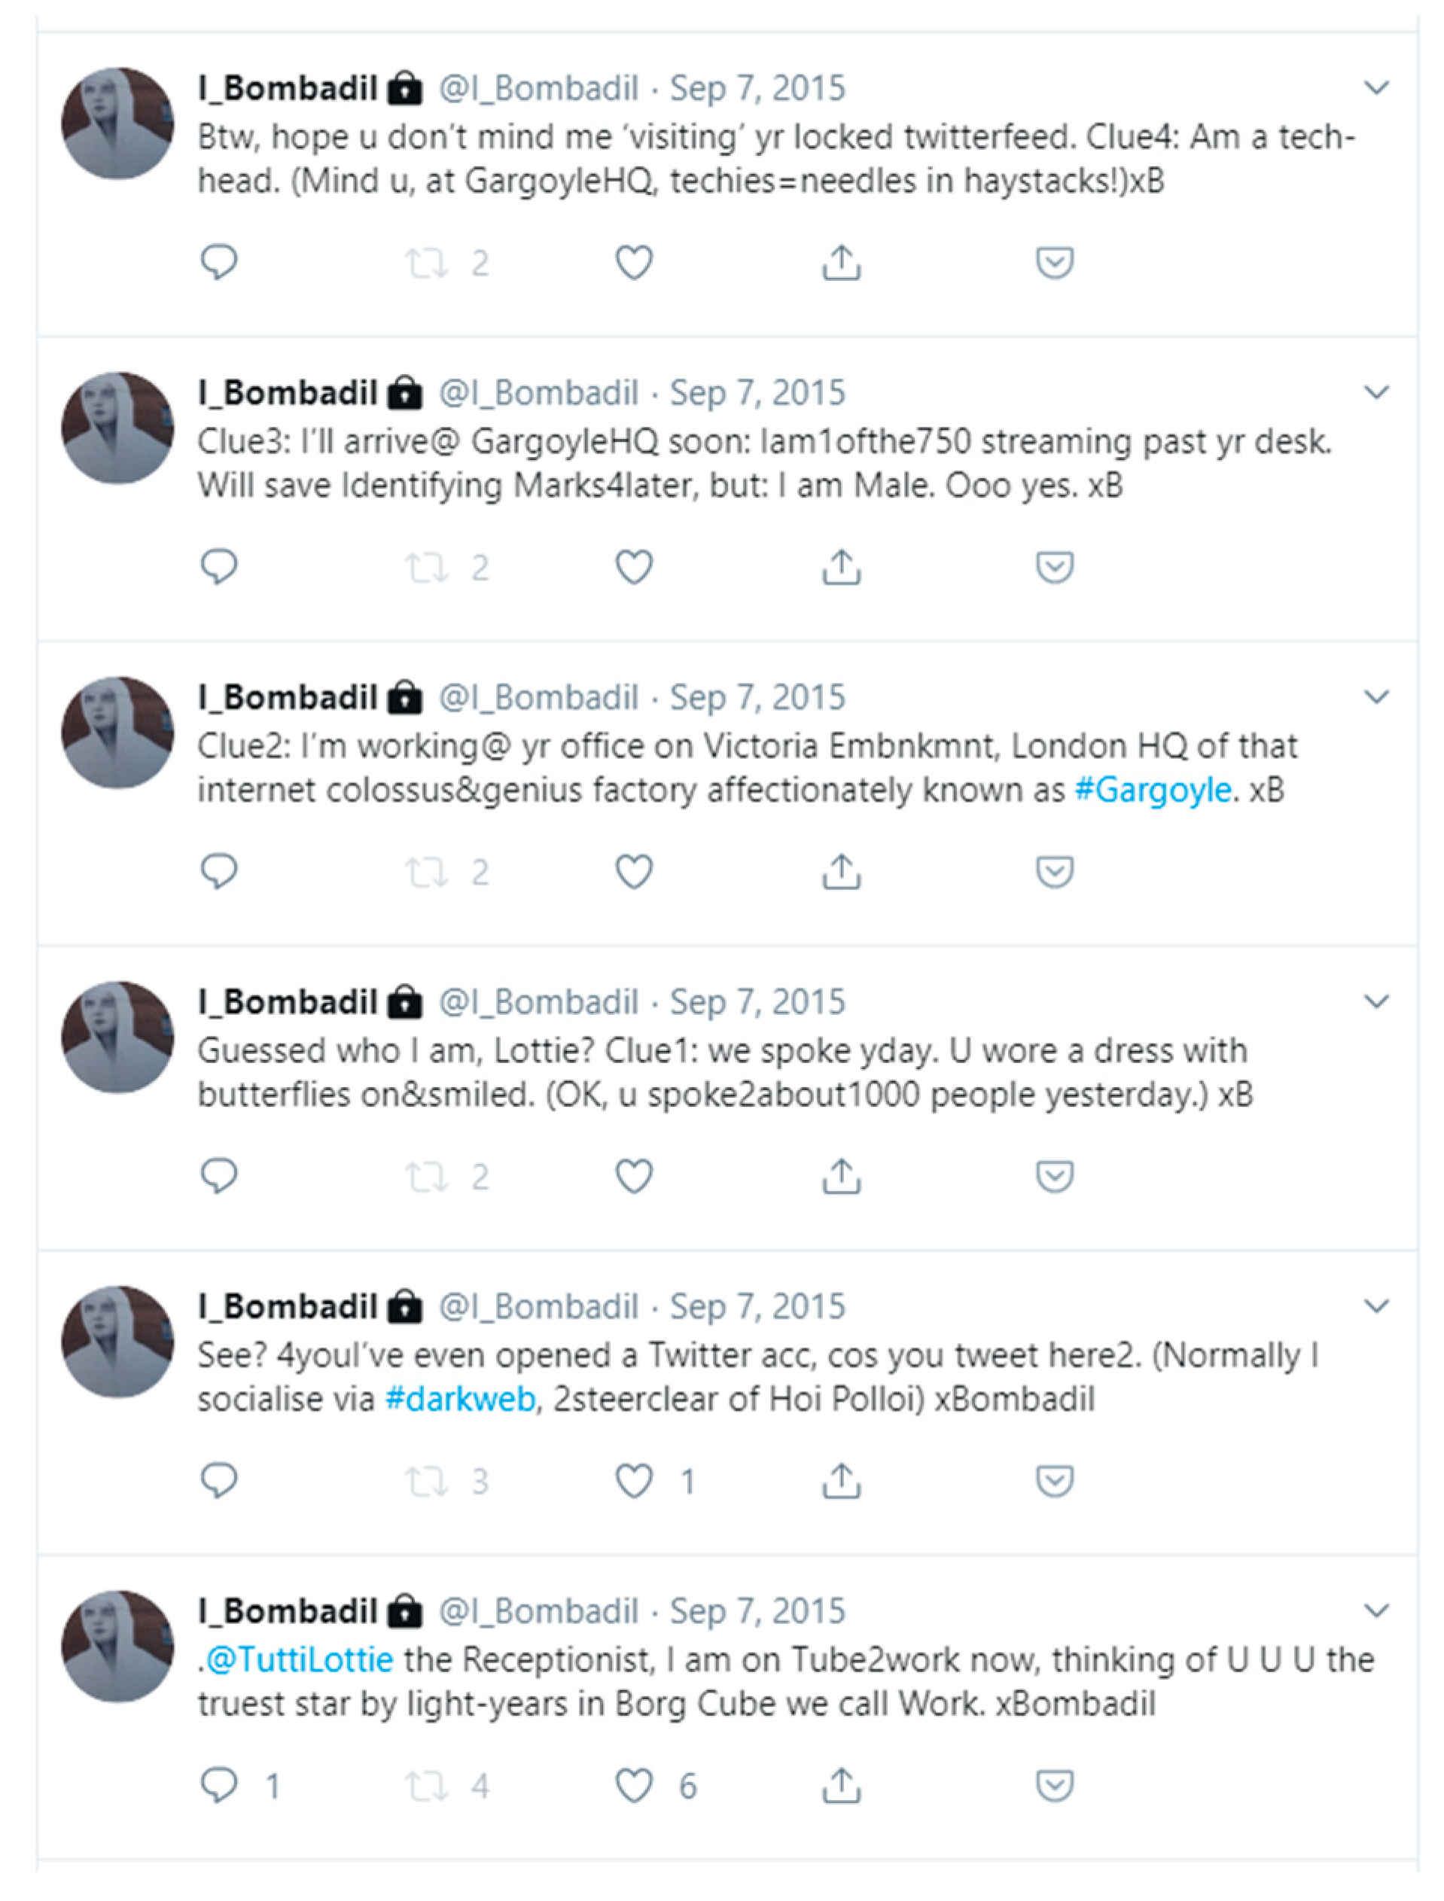Like the @TuttiLottie Receptionist tweet

635,1786
